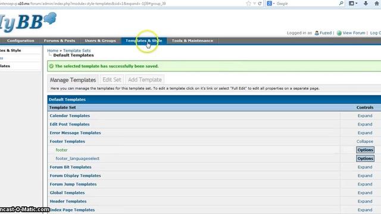
Task: Edit the footer_languageselect template
Action: pos(77,159)
